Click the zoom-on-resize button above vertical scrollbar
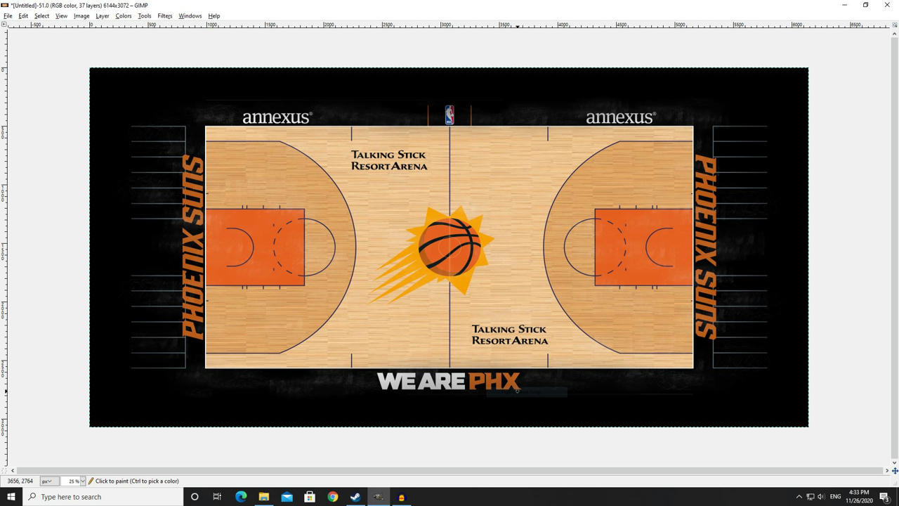The height and width of the screenshot is (506, 899). coord(895,25)
